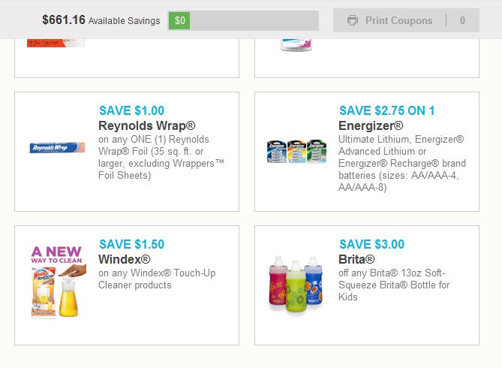Image resolution: width=502 pixels, height=368 pixels.
Task: Click the Energizer® brand title
Action: click(x=371, y=125)
